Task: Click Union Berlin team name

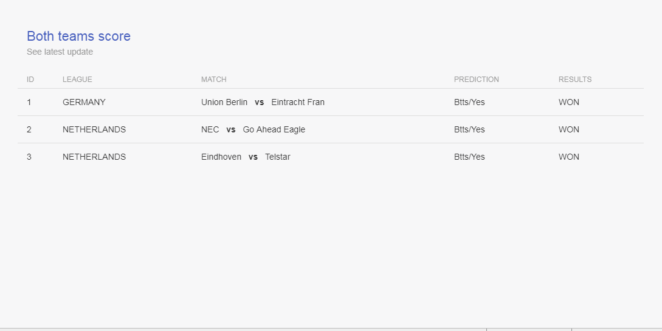Action: pos(224,102)
